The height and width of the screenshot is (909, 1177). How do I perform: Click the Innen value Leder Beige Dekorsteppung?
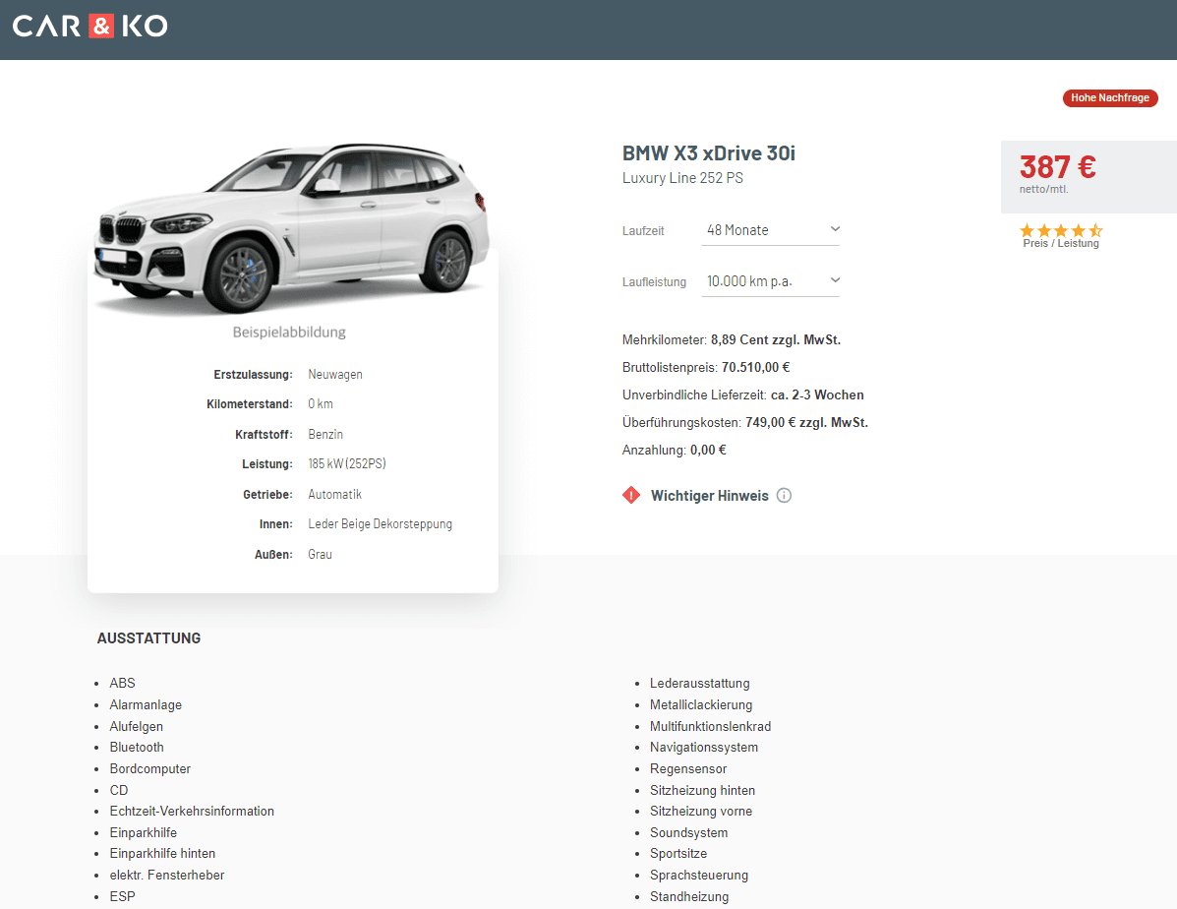pos(380,524)
